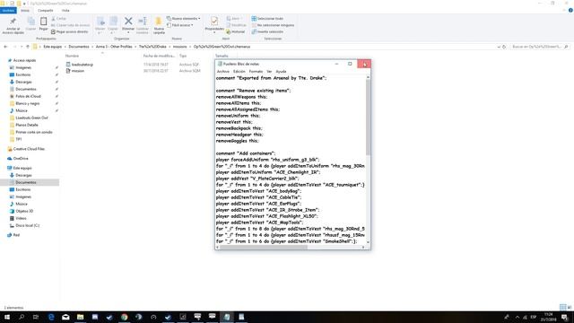The height and width of the screenshot is (323, 574).
Task: Click the Pegar clipboard icon
Action: coord(43,22)
